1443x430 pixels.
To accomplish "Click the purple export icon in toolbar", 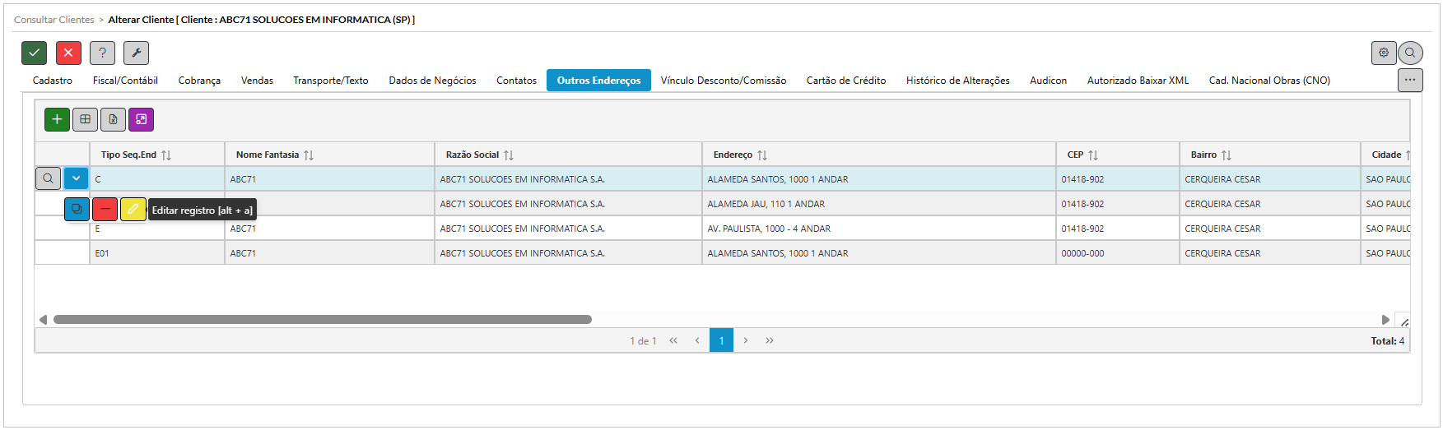I will 141,119.
